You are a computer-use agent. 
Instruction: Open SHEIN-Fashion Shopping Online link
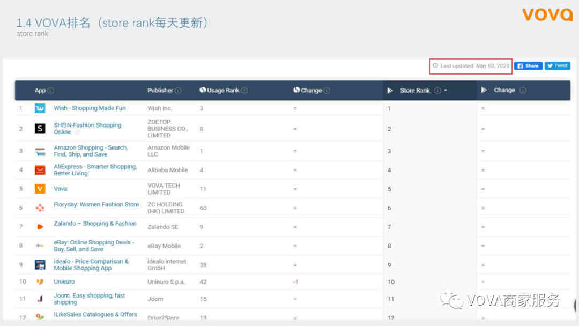click(87, 129)
